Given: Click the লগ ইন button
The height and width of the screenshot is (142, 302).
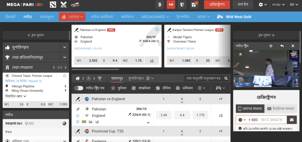Looking at the screenshot, I should 243,5.
